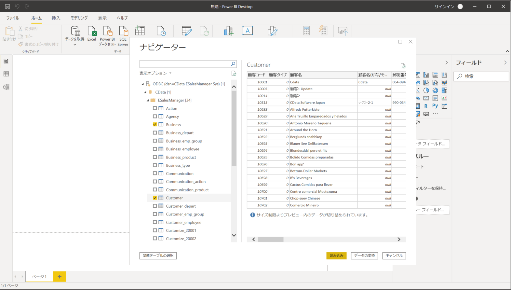Screen dimensions: 511x290
Task: Select the treemap visualization
Action: (444, 90)
